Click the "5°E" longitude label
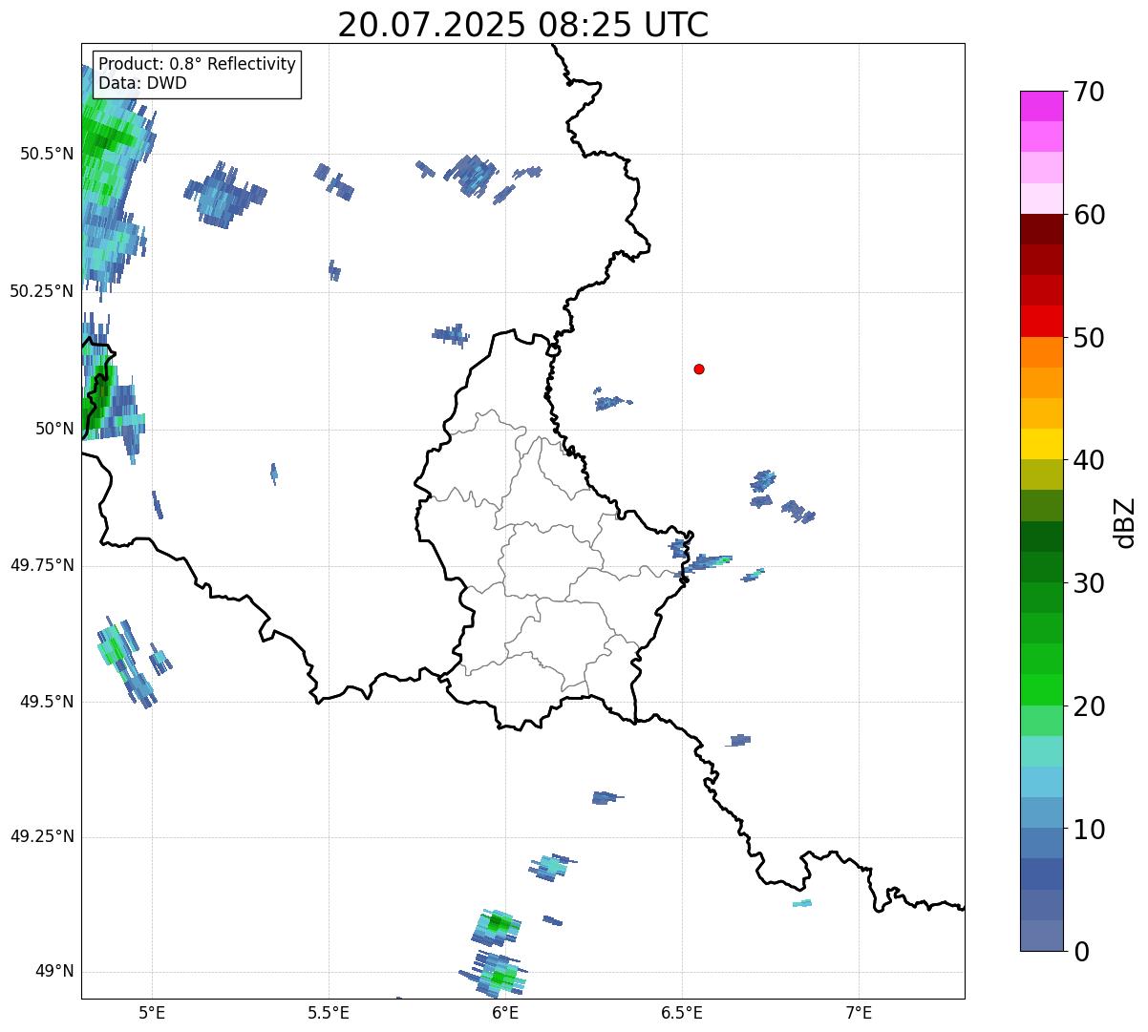This screenshot has width=1148, height=1032. (x=152, y=1012)
